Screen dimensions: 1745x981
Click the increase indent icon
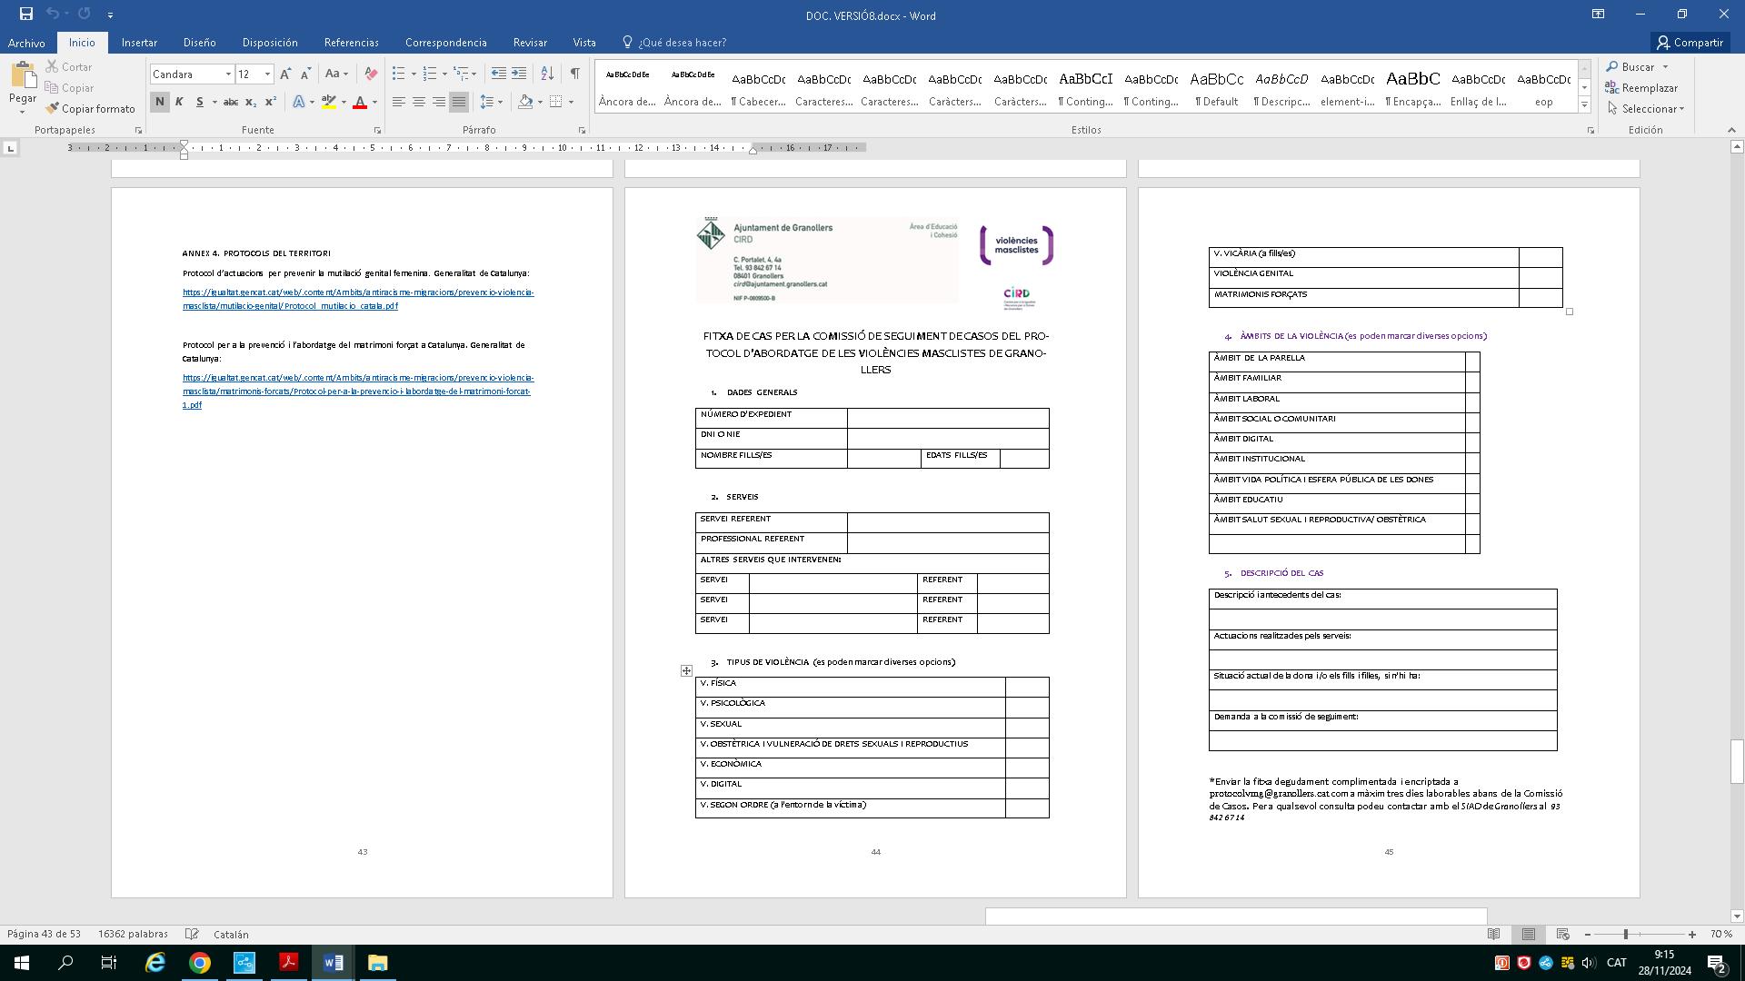tap(519, 74)
